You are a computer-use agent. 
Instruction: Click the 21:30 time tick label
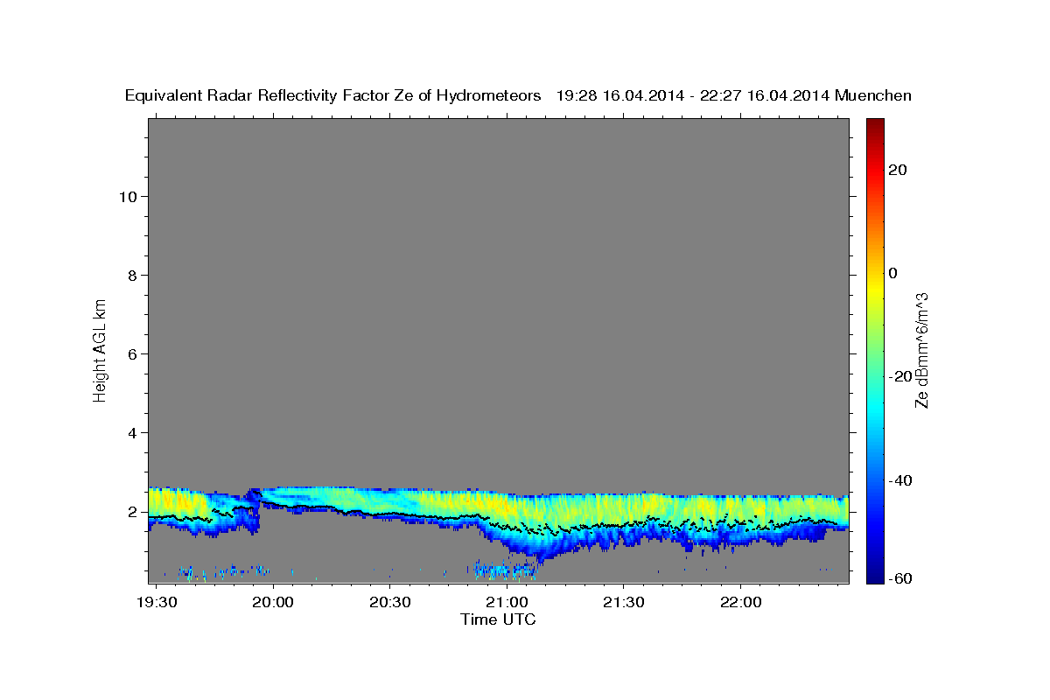tap(623, 604)
